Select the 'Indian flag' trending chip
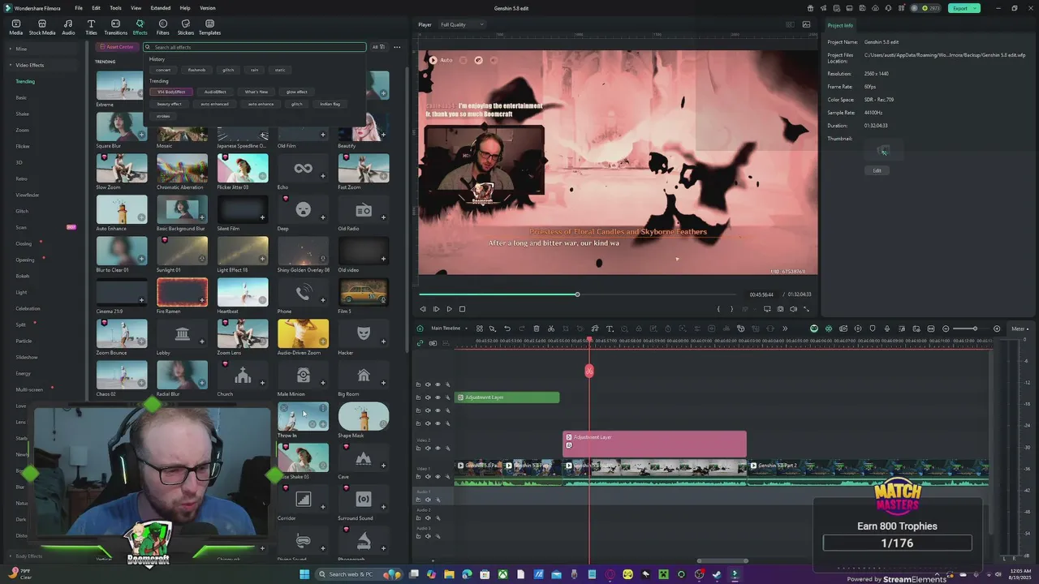 [330, 104]
